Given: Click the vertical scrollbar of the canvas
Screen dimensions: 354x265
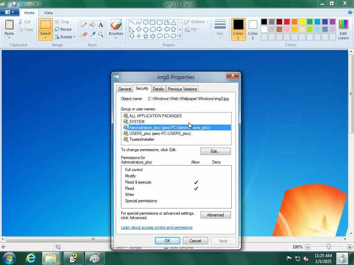Looking at the screenshot, I should tap(351, 94).
